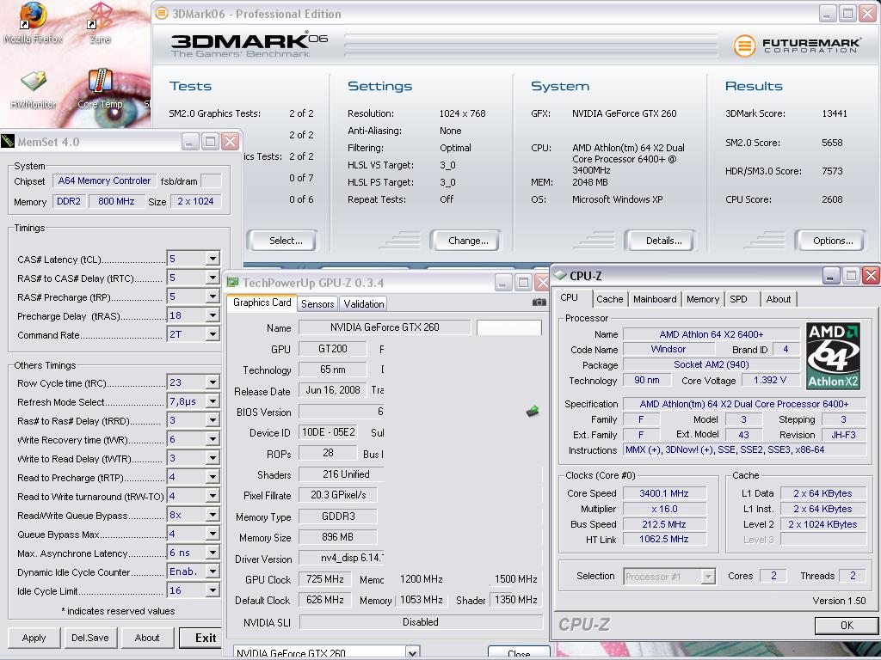Click the Exit button in MemSet
The height and width of the screenshot is (660, 881).
click(201, 638)
